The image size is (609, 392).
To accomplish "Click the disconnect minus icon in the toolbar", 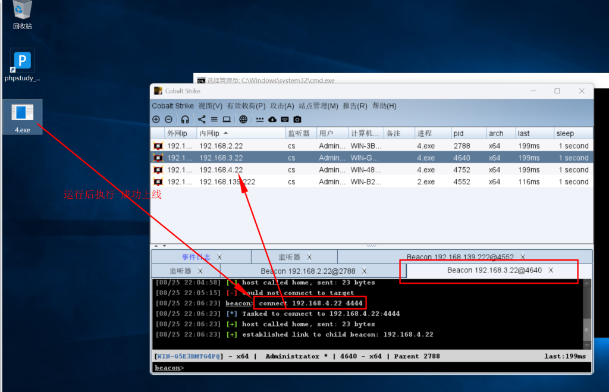I will pos(168,120).
